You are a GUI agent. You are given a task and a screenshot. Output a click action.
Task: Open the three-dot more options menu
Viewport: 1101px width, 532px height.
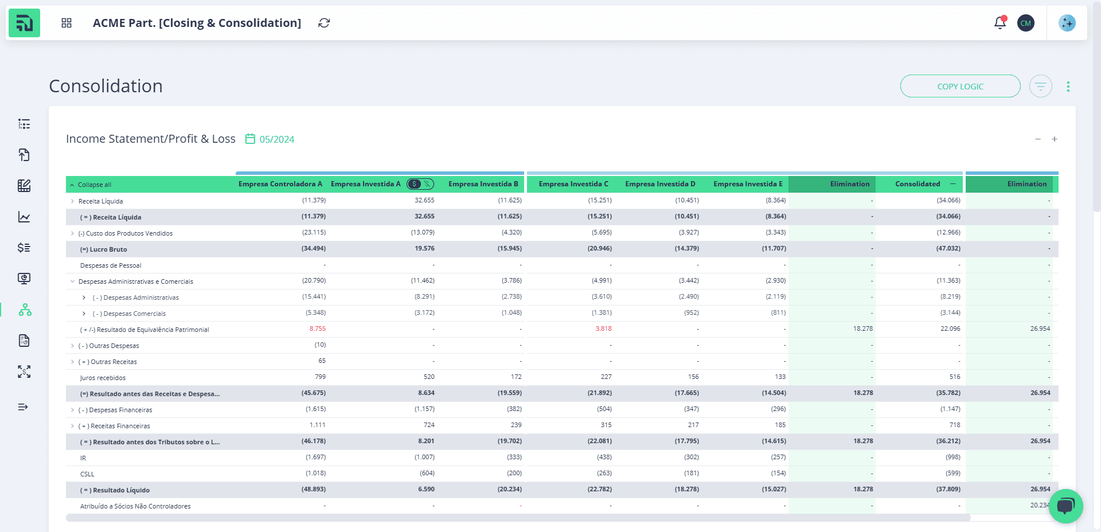1068,86
